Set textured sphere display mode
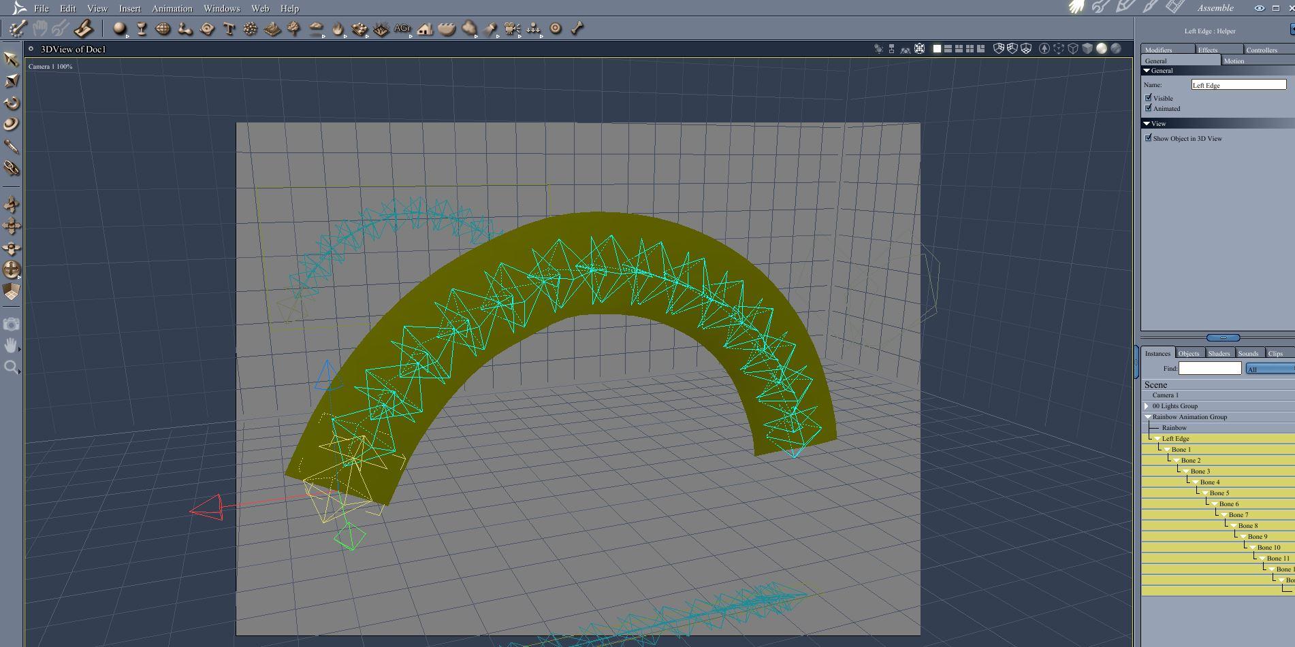The image size is (1295, 647). (x=1116, y=49)
